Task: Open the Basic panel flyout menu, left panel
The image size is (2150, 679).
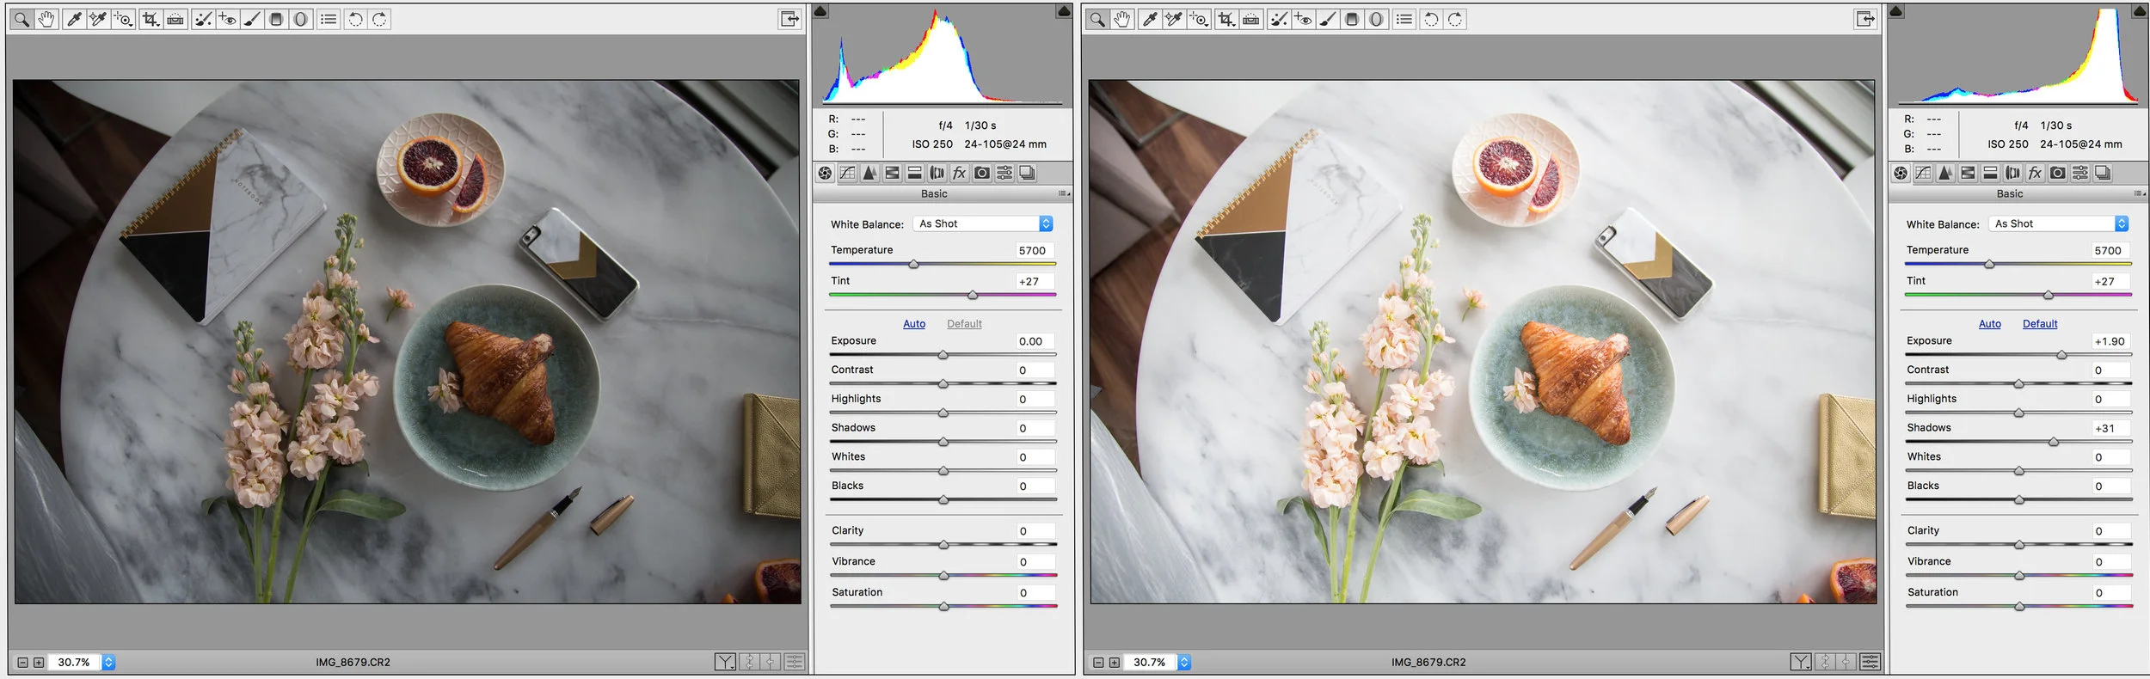Action: (x=1064, y=193)
